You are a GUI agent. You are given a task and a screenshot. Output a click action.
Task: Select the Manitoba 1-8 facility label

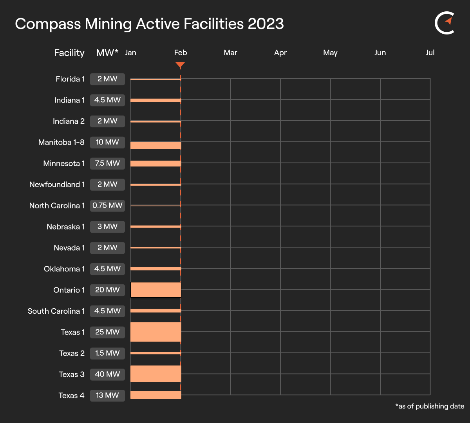coord(61,143)
